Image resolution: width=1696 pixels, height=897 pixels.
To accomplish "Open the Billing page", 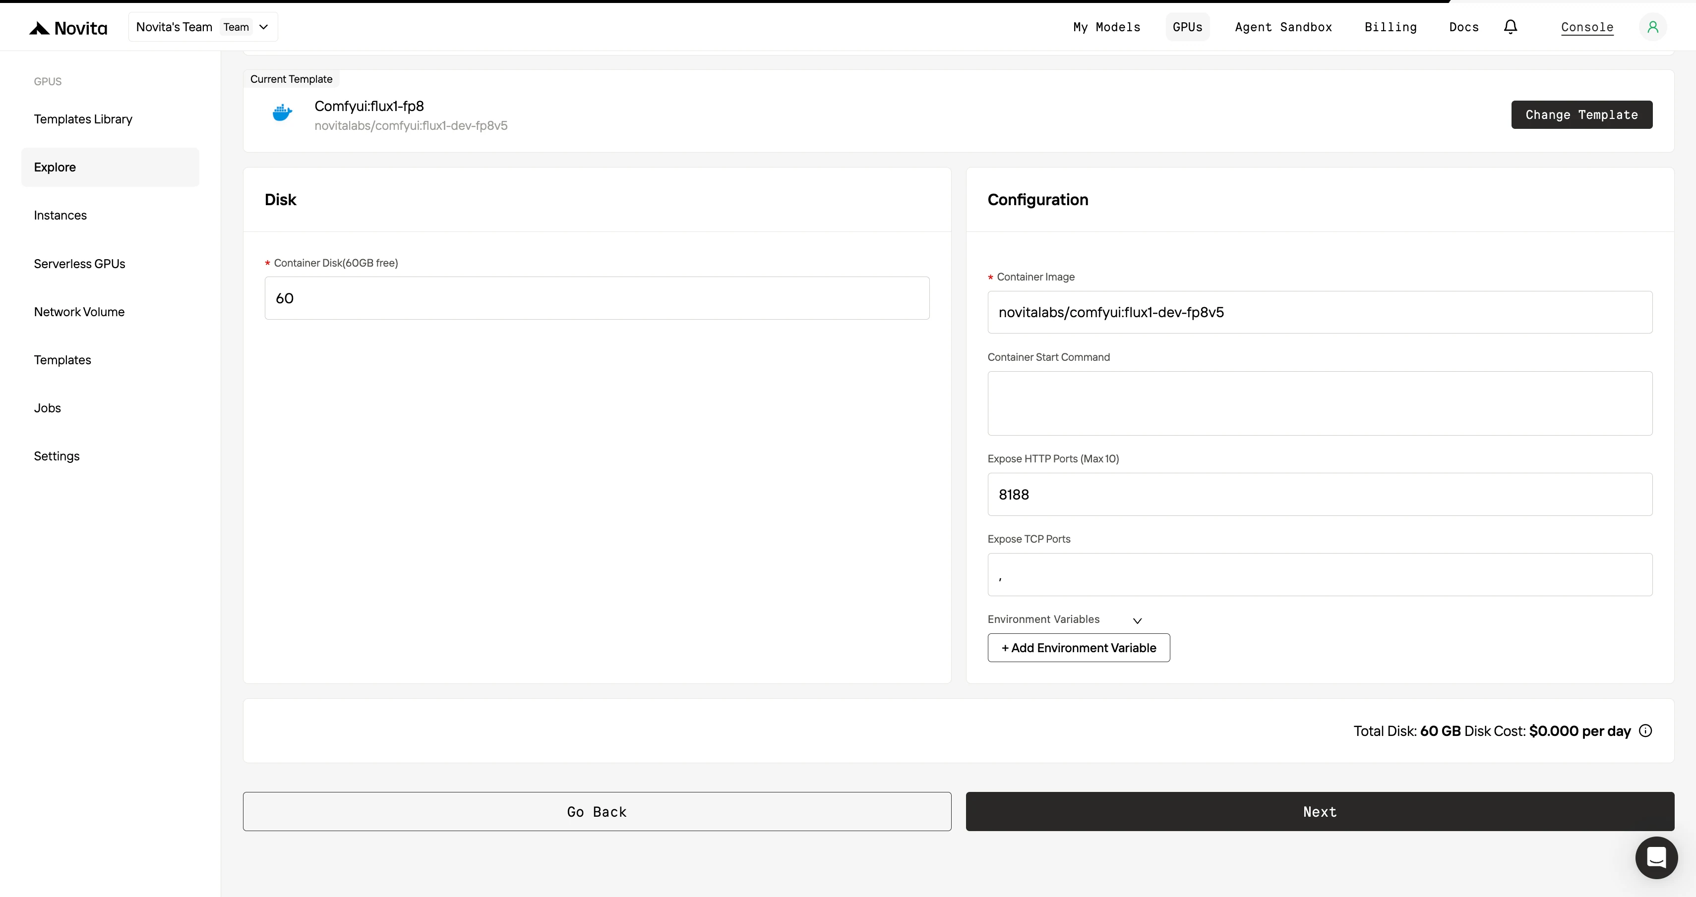I will coord(1391,27).
